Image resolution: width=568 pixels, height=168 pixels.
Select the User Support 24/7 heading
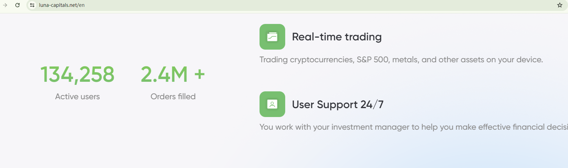coord(338,104)
